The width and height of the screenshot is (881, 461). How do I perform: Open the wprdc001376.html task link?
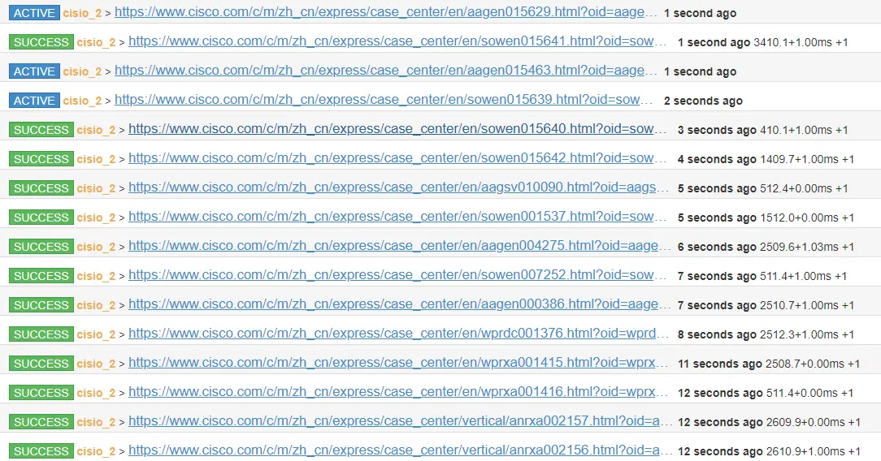pyautogui.click(x=399, y=333)
